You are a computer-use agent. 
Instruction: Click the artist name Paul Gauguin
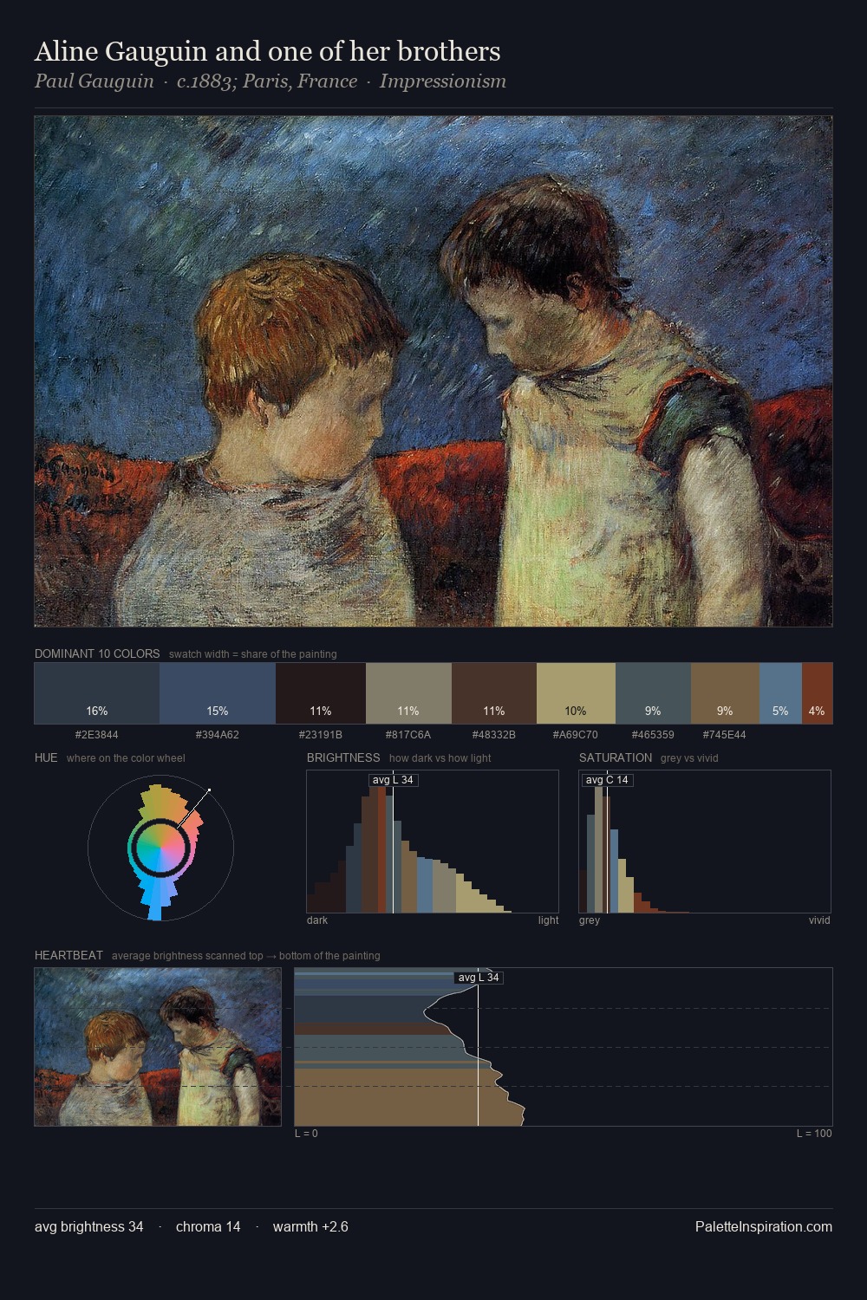[x=95, y=81]
